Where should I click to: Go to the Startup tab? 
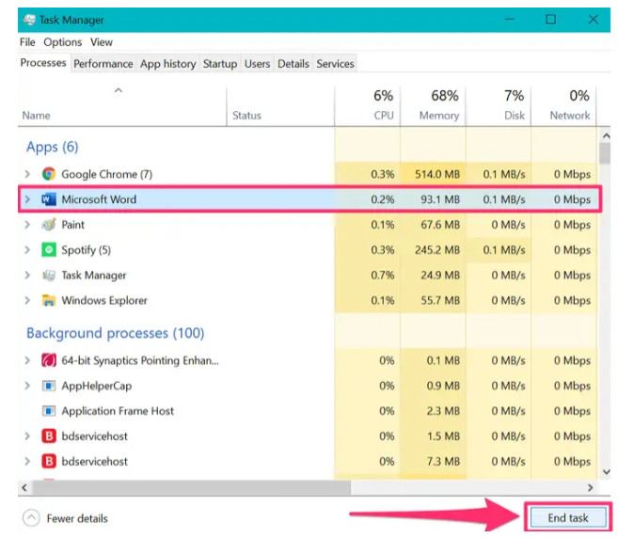(x=219, y=64)
